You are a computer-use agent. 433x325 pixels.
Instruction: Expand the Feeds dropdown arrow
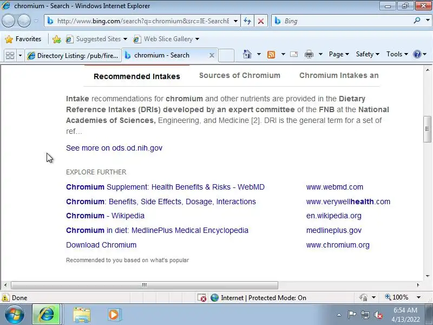pos(283,54)
